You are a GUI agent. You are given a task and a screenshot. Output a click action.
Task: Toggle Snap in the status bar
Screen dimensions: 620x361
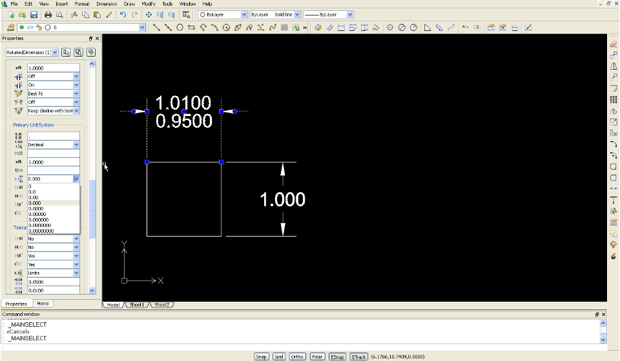click(x=261, y=356)
